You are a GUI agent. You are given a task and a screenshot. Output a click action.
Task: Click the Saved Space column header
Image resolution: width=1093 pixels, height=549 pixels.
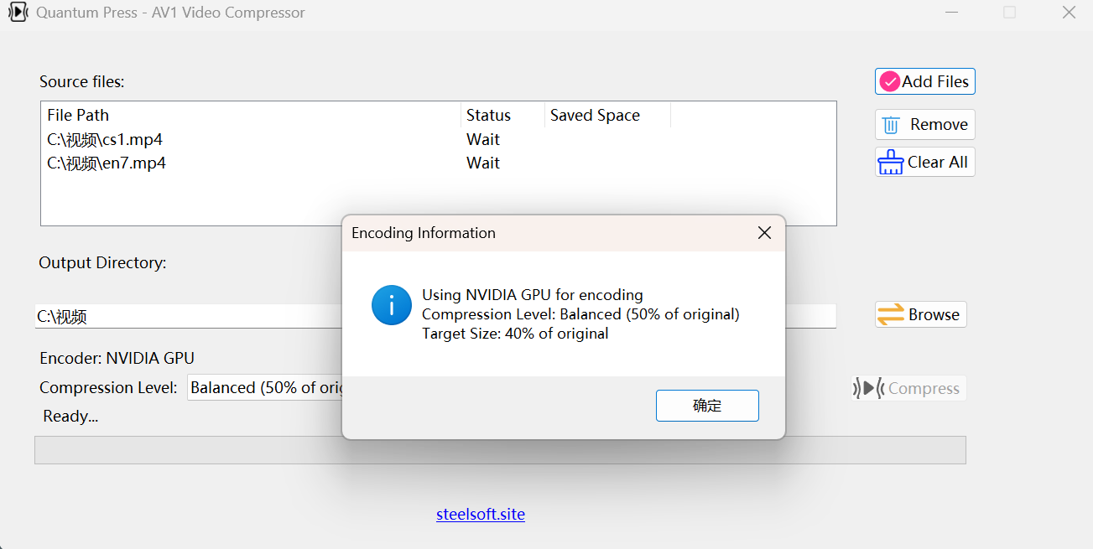point(595,115)
